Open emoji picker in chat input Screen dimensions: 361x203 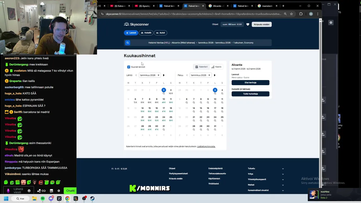click(29, 191)
